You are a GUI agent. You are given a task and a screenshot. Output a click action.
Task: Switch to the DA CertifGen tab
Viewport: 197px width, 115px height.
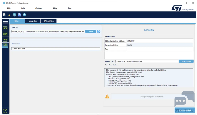pos(49,21)
